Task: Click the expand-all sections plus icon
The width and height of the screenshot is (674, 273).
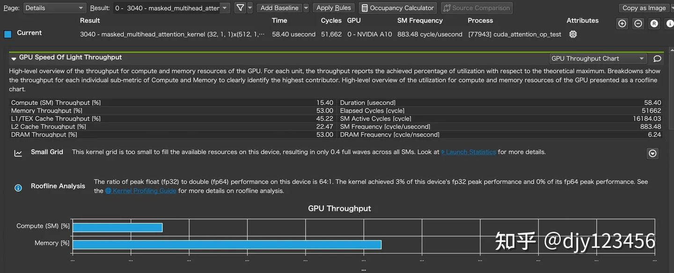Action: point(622,24)
